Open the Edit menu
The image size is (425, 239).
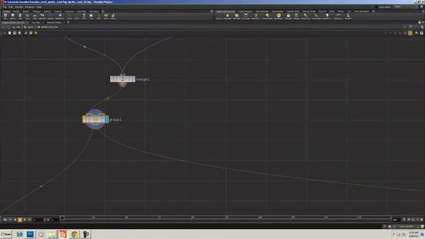11,7
